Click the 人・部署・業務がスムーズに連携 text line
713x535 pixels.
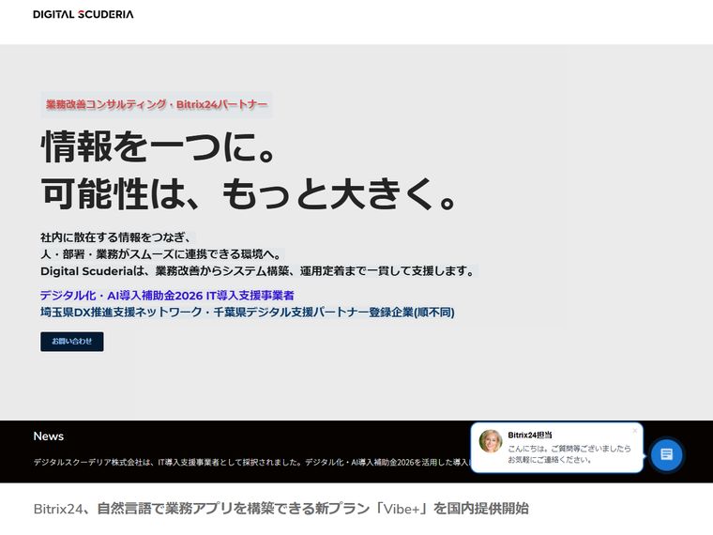pos(161,253)
